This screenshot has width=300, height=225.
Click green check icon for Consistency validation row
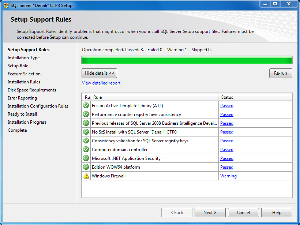click(x=86, y=140)
